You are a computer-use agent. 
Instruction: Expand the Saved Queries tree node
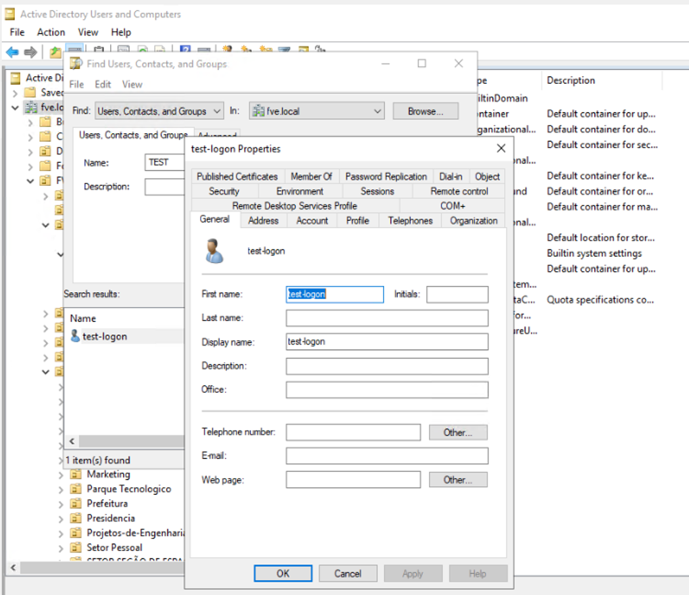(15, 93)
